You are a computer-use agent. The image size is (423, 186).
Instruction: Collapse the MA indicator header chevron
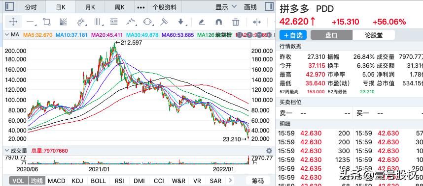tap(7, 35)
